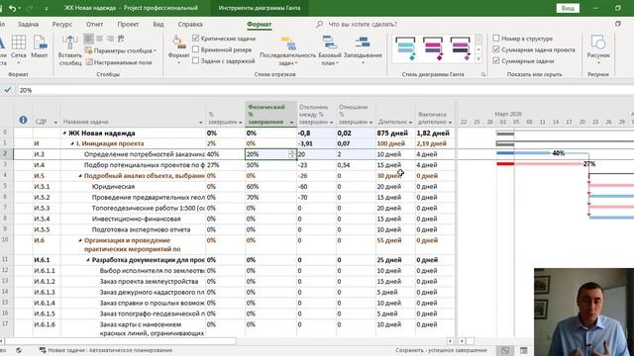Viewport: 634px width, 356px height.
Task: Click Вставить столбец icon
Action: click(70, 50)
